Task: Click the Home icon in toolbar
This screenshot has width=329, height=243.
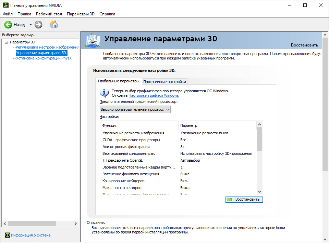Action: coord(54,25)
